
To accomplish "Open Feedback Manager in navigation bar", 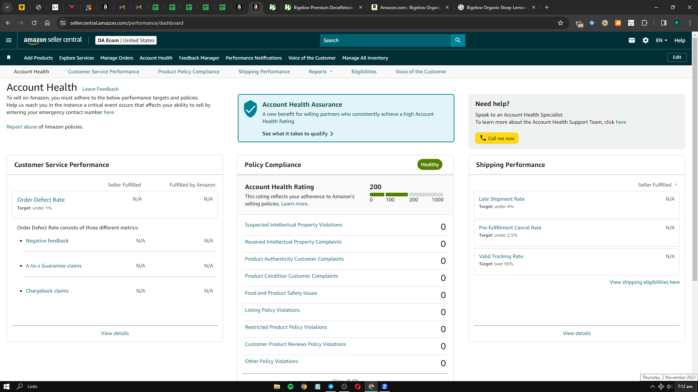I will pyautogui.click(x=199, y=58).
